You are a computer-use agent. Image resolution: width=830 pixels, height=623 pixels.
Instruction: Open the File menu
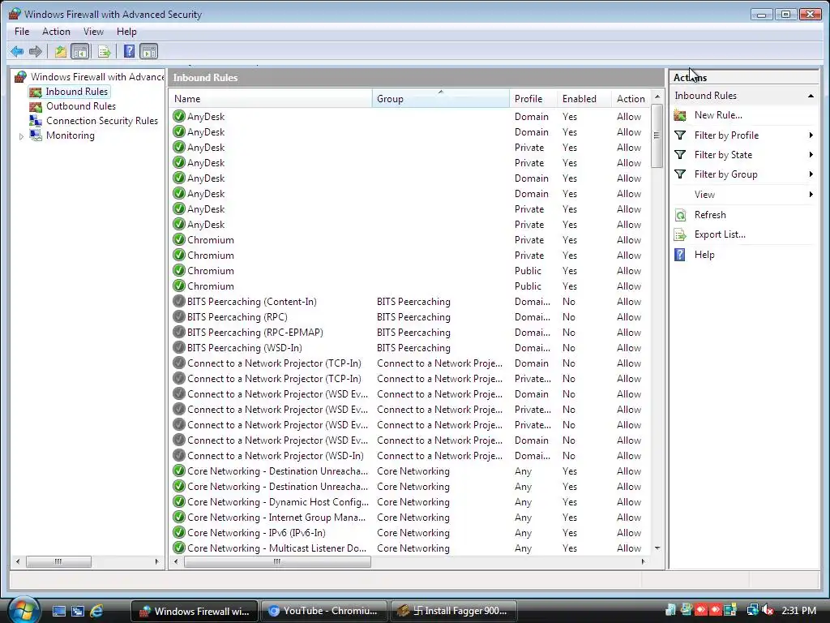pos(22,32)
